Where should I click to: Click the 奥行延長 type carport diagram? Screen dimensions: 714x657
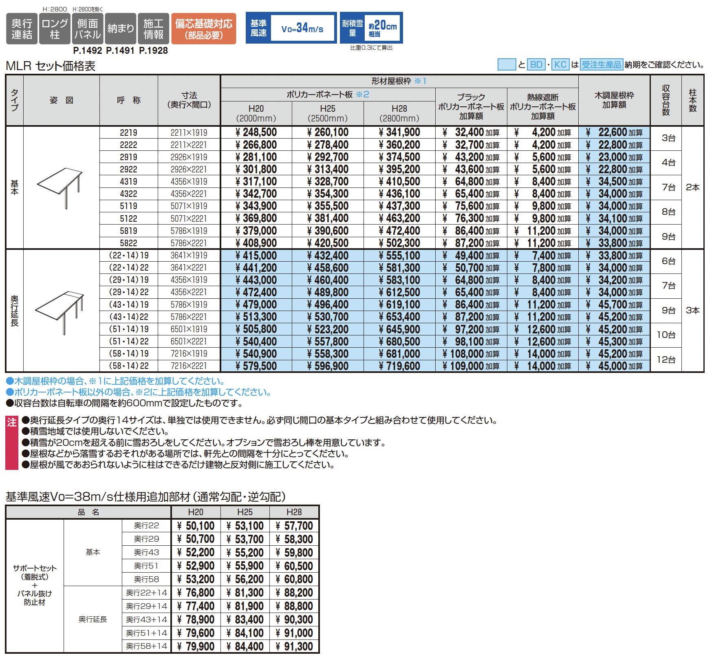(x=60, y=313)
